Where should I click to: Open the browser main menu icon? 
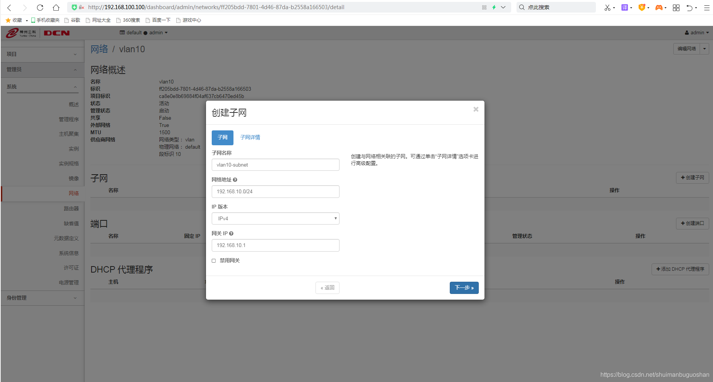pyautogui.click(x=707, y=7)
